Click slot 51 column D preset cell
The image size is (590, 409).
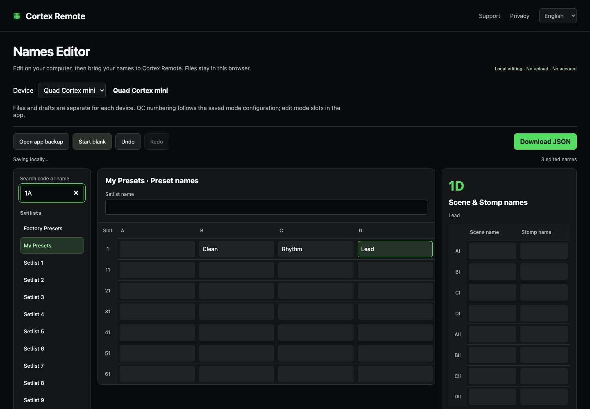[395, 353]
